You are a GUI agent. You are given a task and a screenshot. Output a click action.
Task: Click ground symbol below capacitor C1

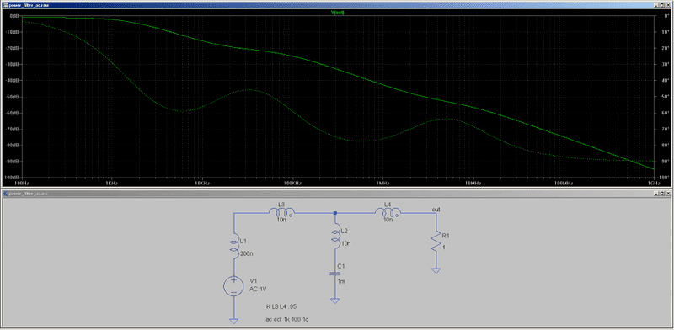coord(334,301)
